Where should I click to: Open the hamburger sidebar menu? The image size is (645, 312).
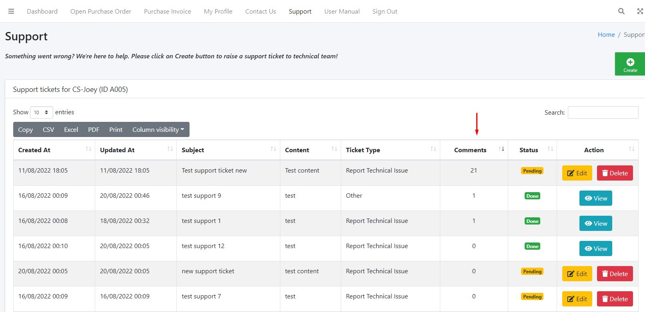pos(11,11)
